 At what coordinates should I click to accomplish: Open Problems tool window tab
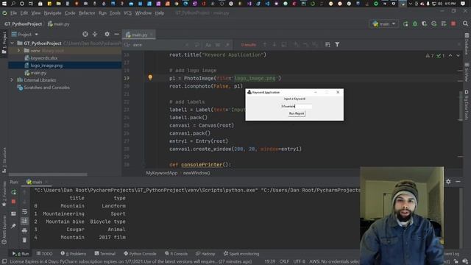[x=74, y=253]
